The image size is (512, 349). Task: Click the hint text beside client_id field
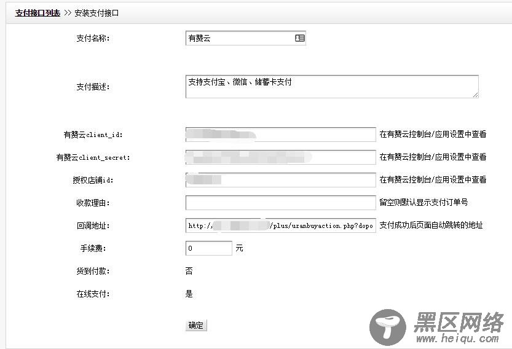433,134
